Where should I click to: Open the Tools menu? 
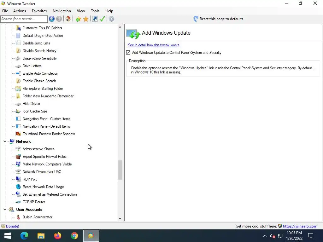(95, 11)
